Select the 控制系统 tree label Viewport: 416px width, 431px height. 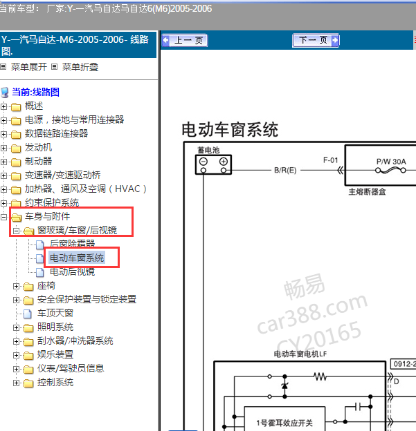pyautogui.click(x=55, y=383)
